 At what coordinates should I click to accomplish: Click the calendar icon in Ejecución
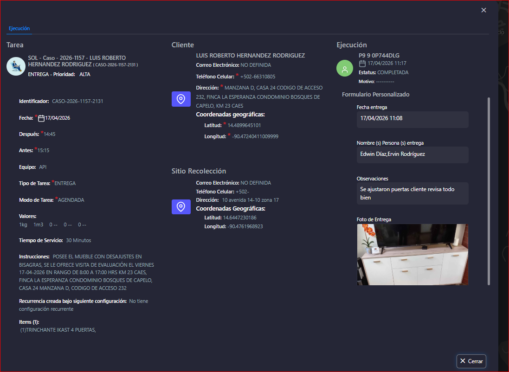coord(362,64)
